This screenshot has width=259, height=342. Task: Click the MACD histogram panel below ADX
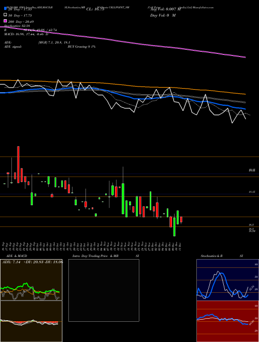31,321
